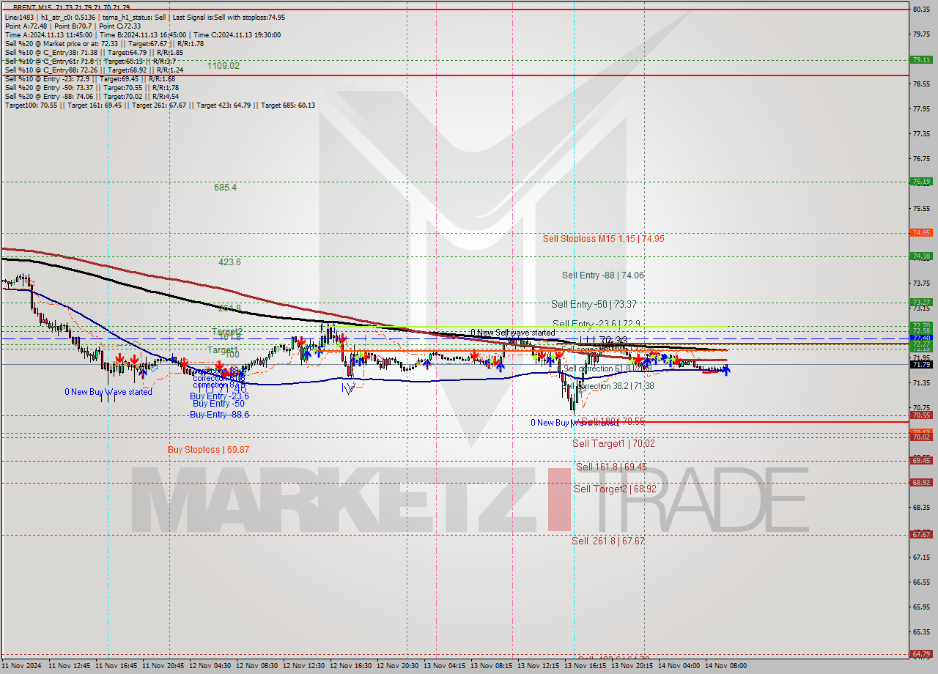Click the Line:1483 indicator status line

pyautogui.click(x=145, y=17)
